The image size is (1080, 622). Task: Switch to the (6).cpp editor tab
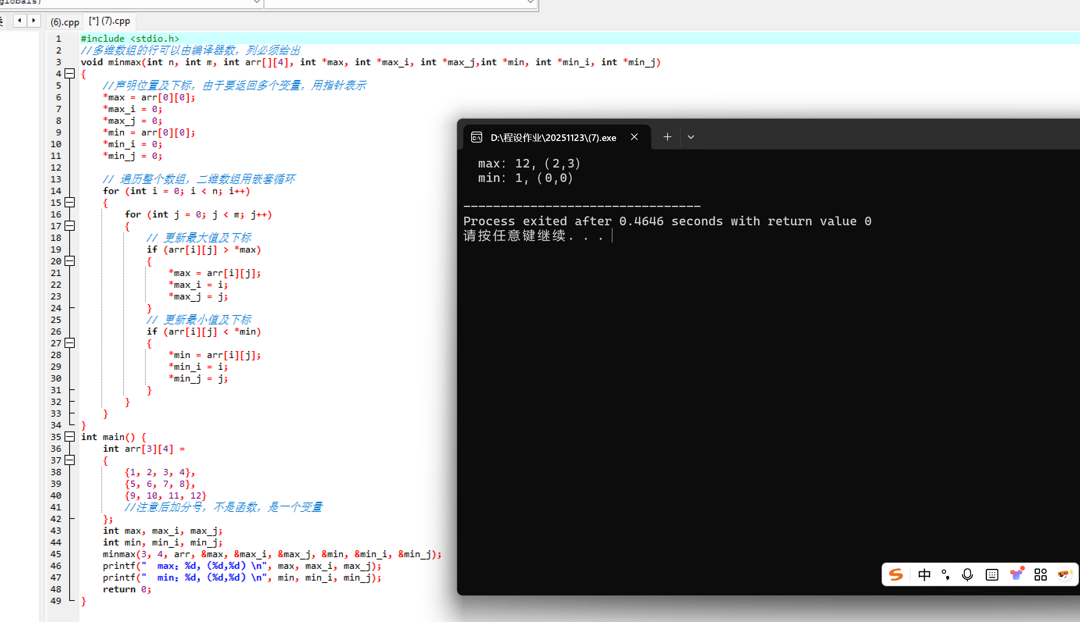[65, 22]
